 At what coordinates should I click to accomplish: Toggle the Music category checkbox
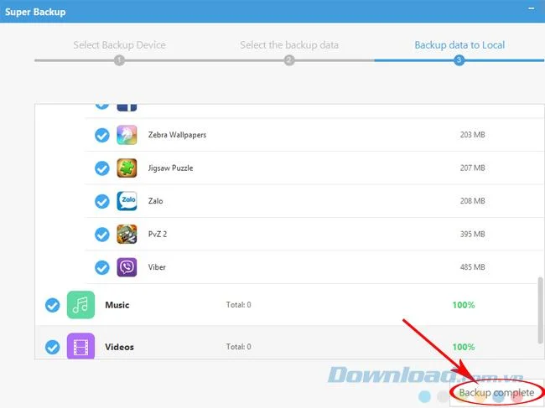coord(53,305)
